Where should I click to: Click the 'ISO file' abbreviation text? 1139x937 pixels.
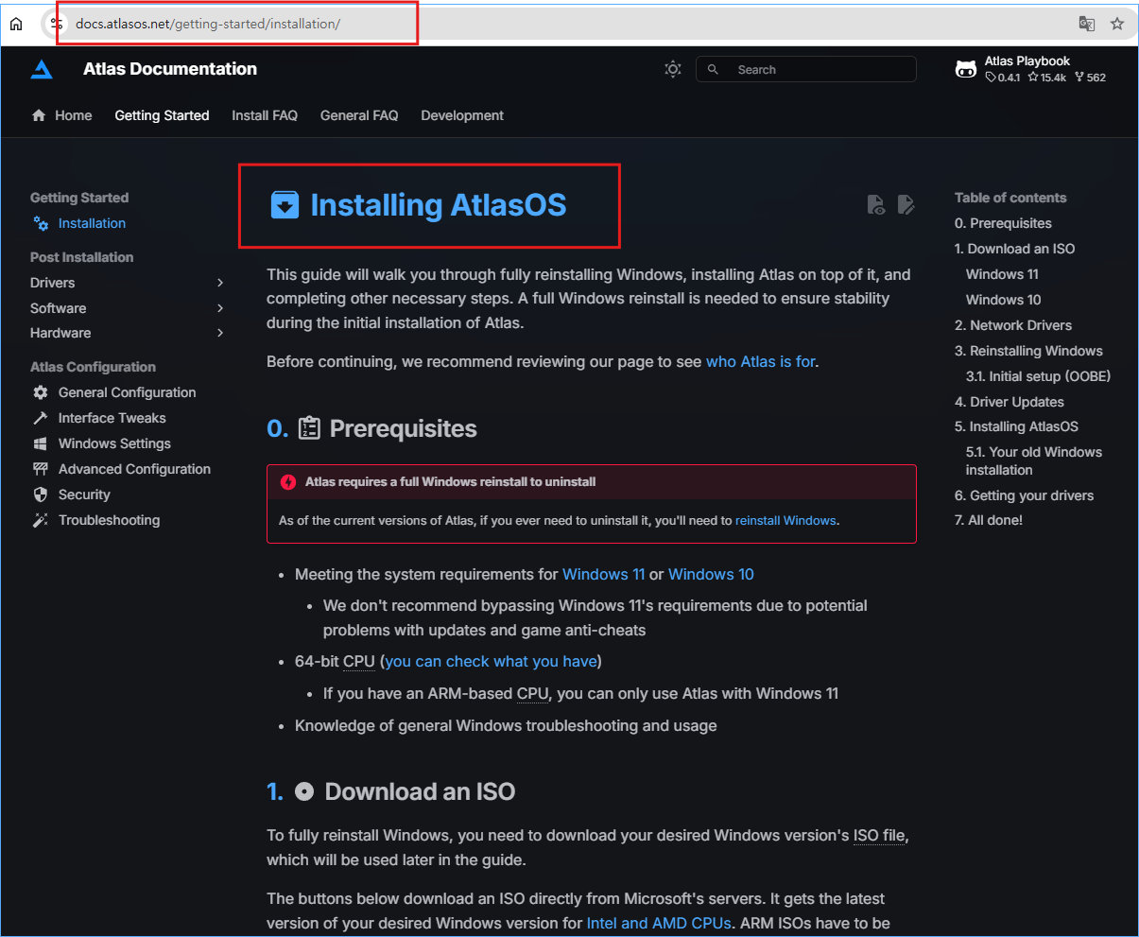pos(879,835)
